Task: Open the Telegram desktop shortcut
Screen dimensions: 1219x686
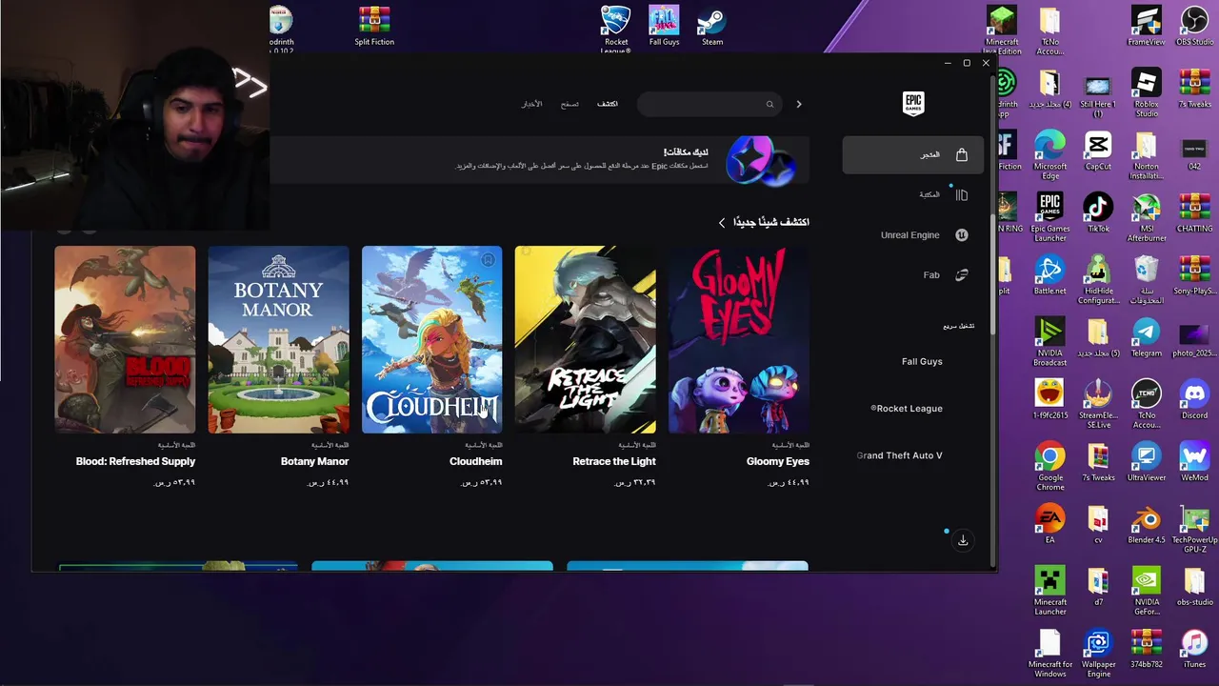Action: 1147,337
